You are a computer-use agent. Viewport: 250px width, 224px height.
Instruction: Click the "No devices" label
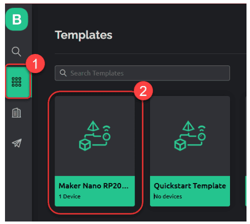tap(167, 196)
